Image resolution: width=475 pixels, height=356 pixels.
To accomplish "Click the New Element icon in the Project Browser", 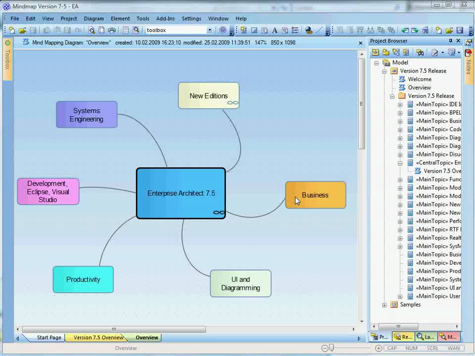I will coord(406,52).
